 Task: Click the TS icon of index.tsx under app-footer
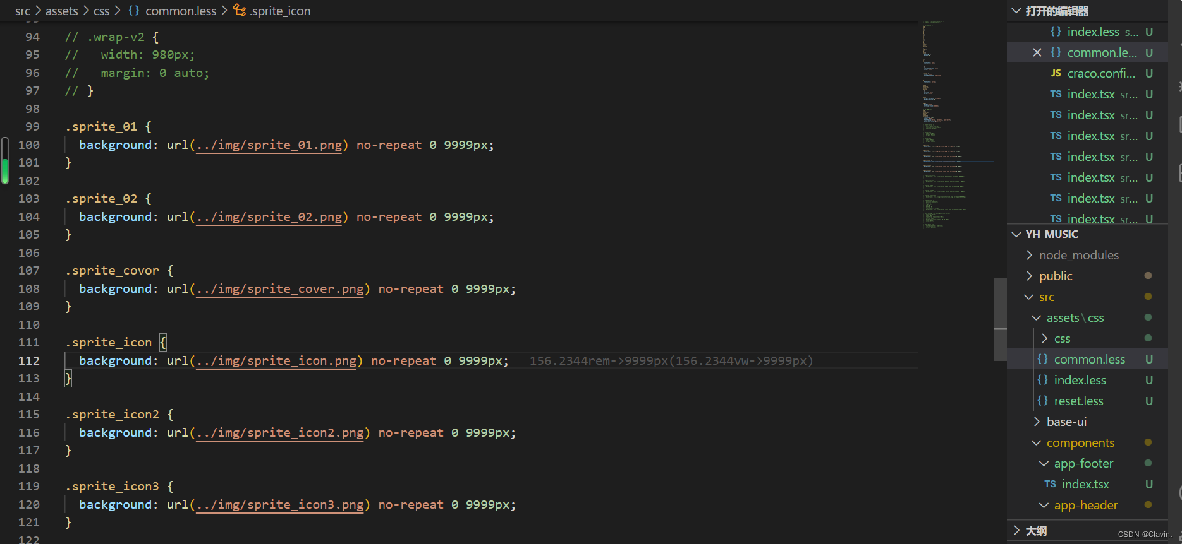pyautogui.click(x=1050, y=484)
